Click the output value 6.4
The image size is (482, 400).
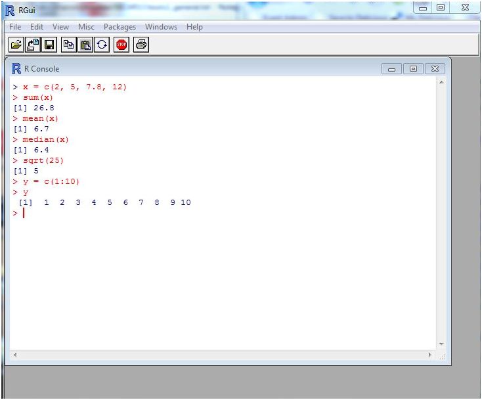(41, 150)
